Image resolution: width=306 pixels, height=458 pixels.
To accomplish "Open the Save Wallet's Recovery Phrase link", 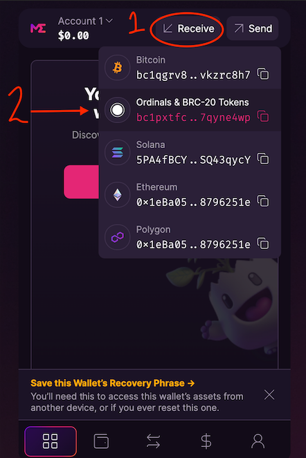I will pos(113,383).
